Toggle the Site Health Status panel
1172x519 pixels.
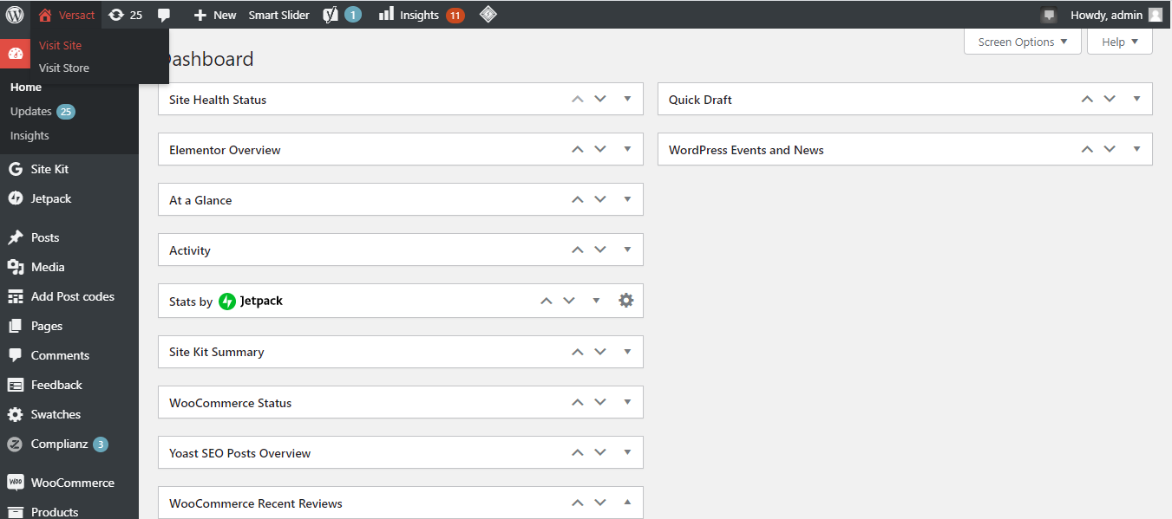pyautogui.click(x=628, y=99)
